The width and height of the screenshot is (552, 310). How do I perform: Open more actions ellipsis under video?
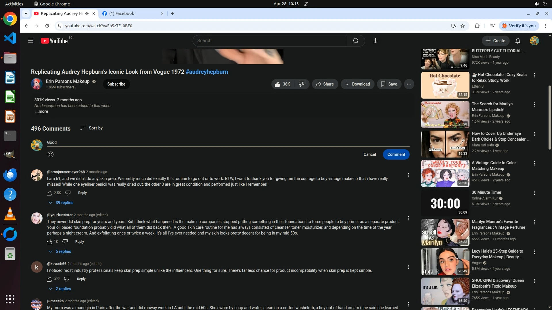[x=409, y=84]
